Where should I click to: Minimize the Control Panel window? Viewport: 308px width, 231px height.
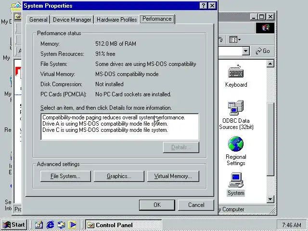(x=254, y=17)
